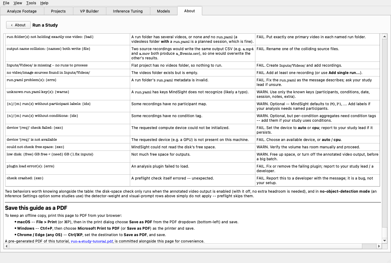This screenshot has height=263, width=391.
Task: Click the horizontal scrollbar left arrow
Action: pos(6,246)
